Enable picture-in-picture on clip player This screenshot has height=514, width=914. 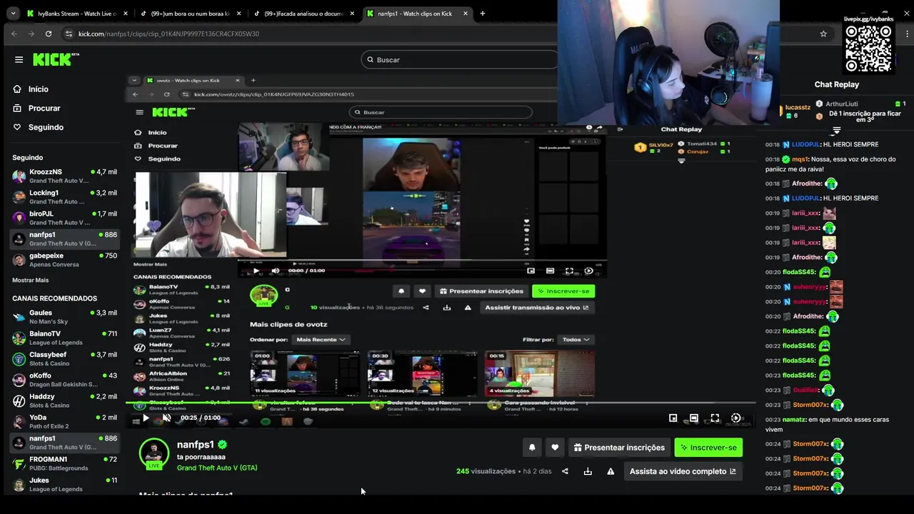[673, 418]
